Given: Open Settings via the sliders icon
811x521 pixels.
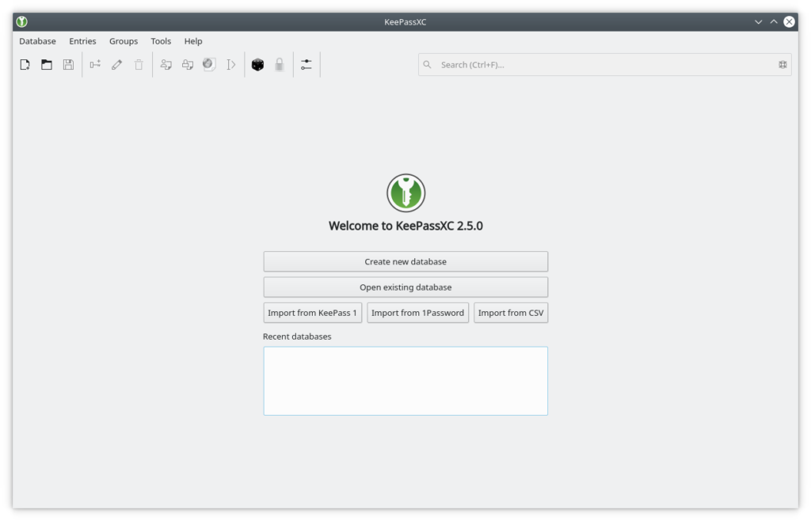Looking at the screenshot, I should pyautogui.click(x=307, y=65).
